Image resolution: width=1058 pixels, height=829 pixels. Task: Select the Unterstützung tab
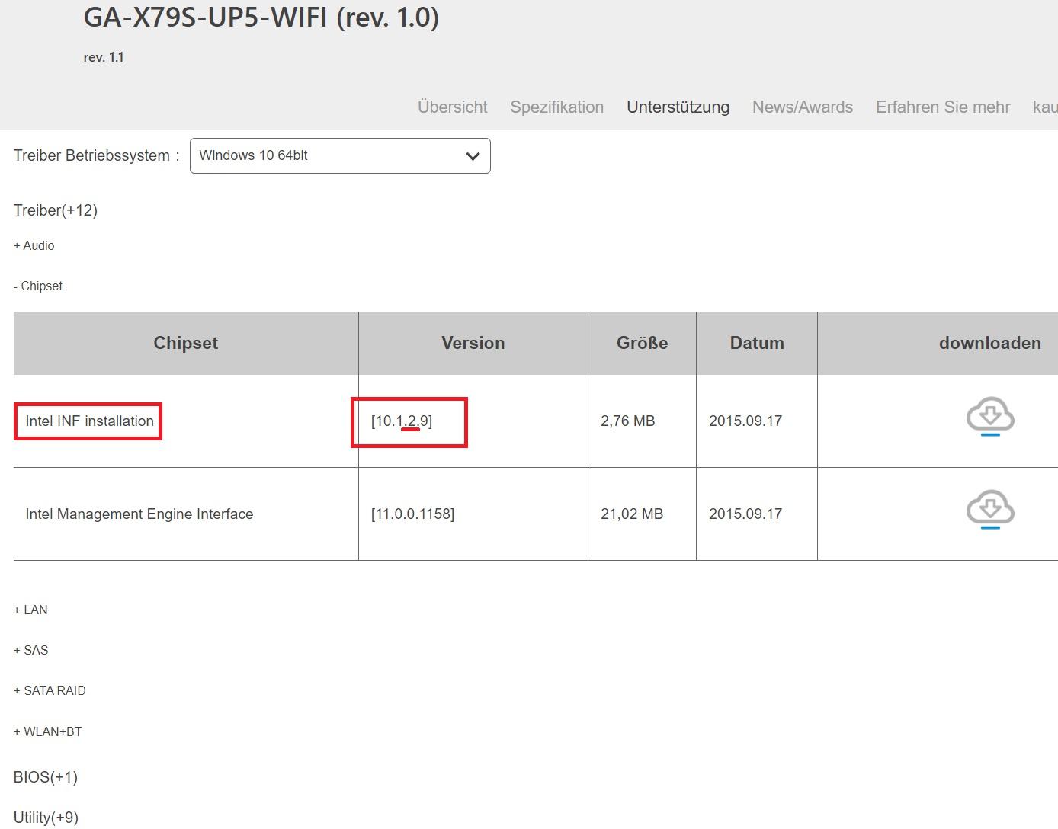click(x=678, y=107)
